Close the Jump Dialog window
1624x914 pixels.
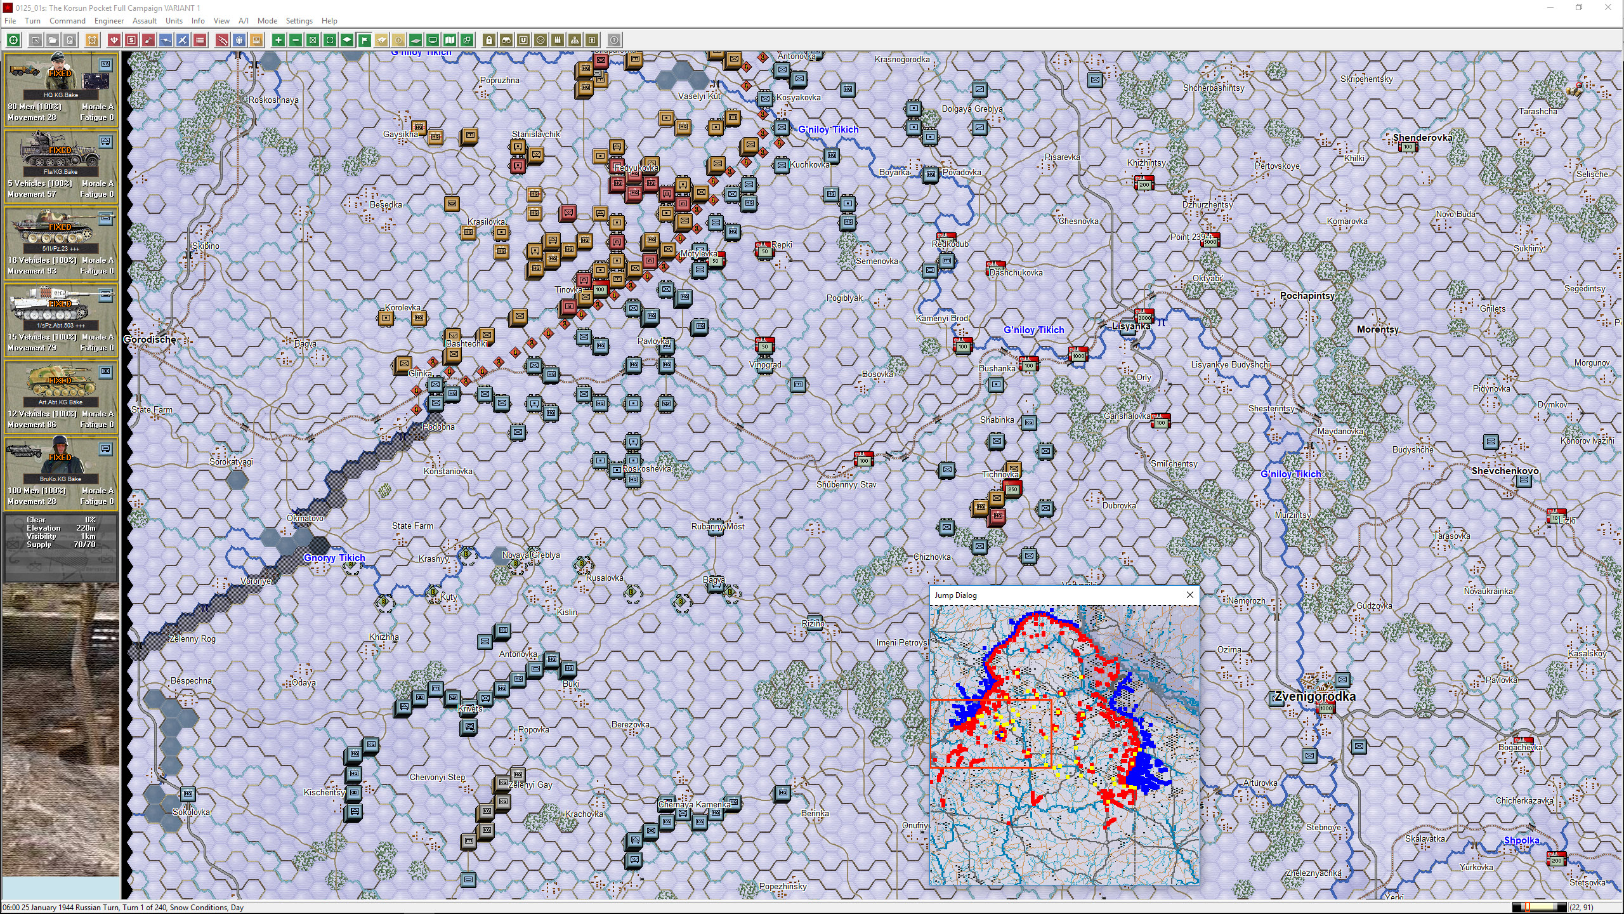point(1189,595)
